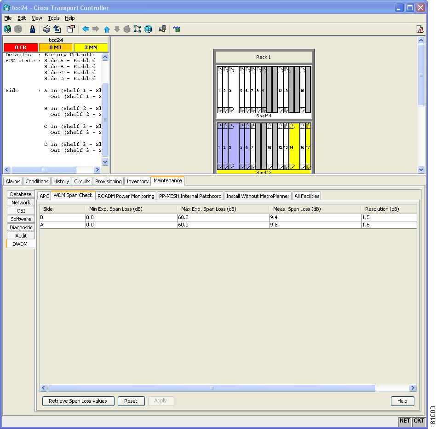The image size is (436, 429).
Task: Select the WDM Span Check subtab
Action: (x=73, y=195)
